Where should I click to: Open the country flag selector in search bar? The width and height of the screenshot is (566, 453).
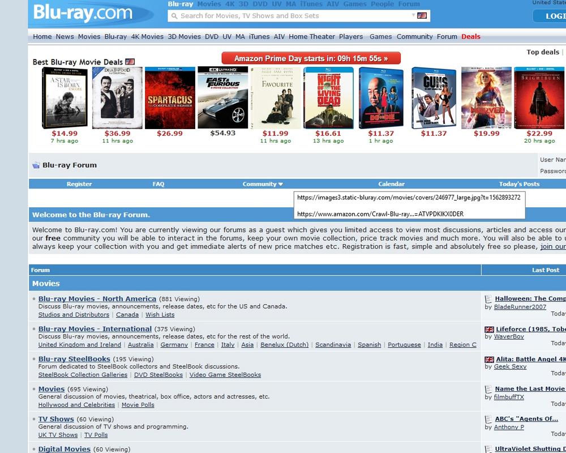click(422, 15)
